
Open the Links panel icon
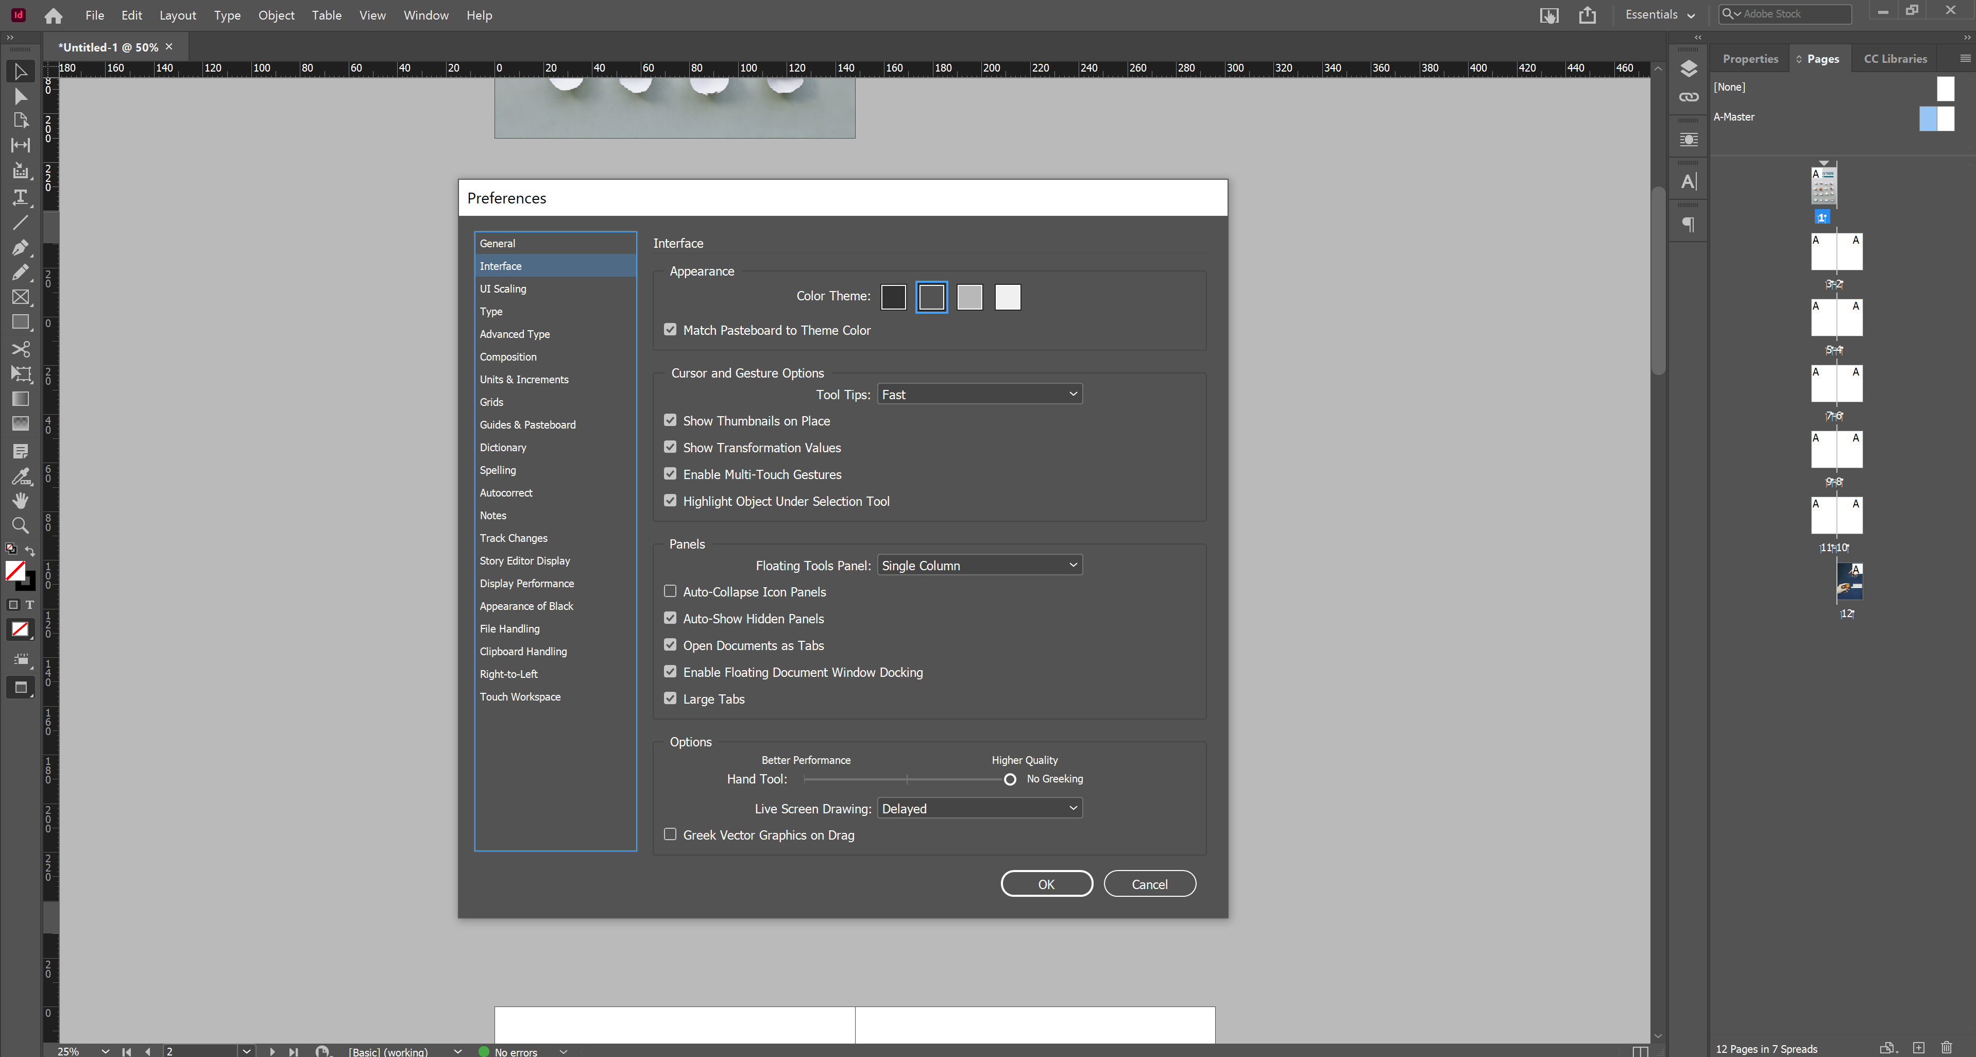click(x=1689, y=97)
